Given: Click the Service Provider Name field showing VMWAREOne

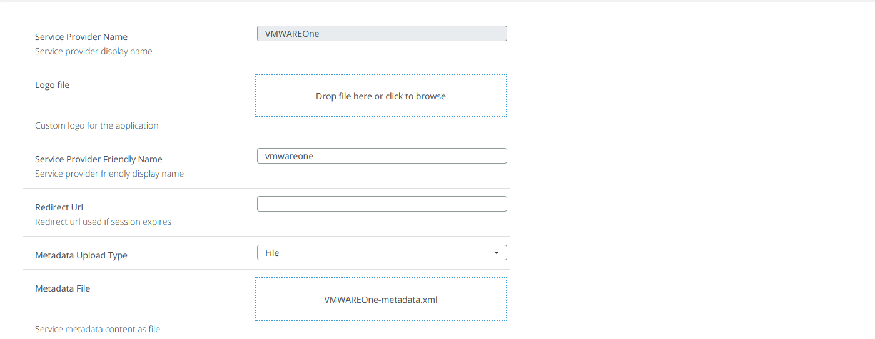Looking at the screenshot, I should pyautogui.click(x=382, y=34).
